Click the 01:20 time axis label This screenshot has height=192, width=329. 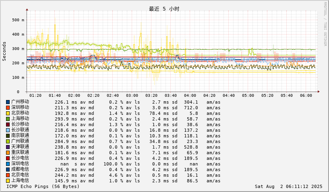35,96
